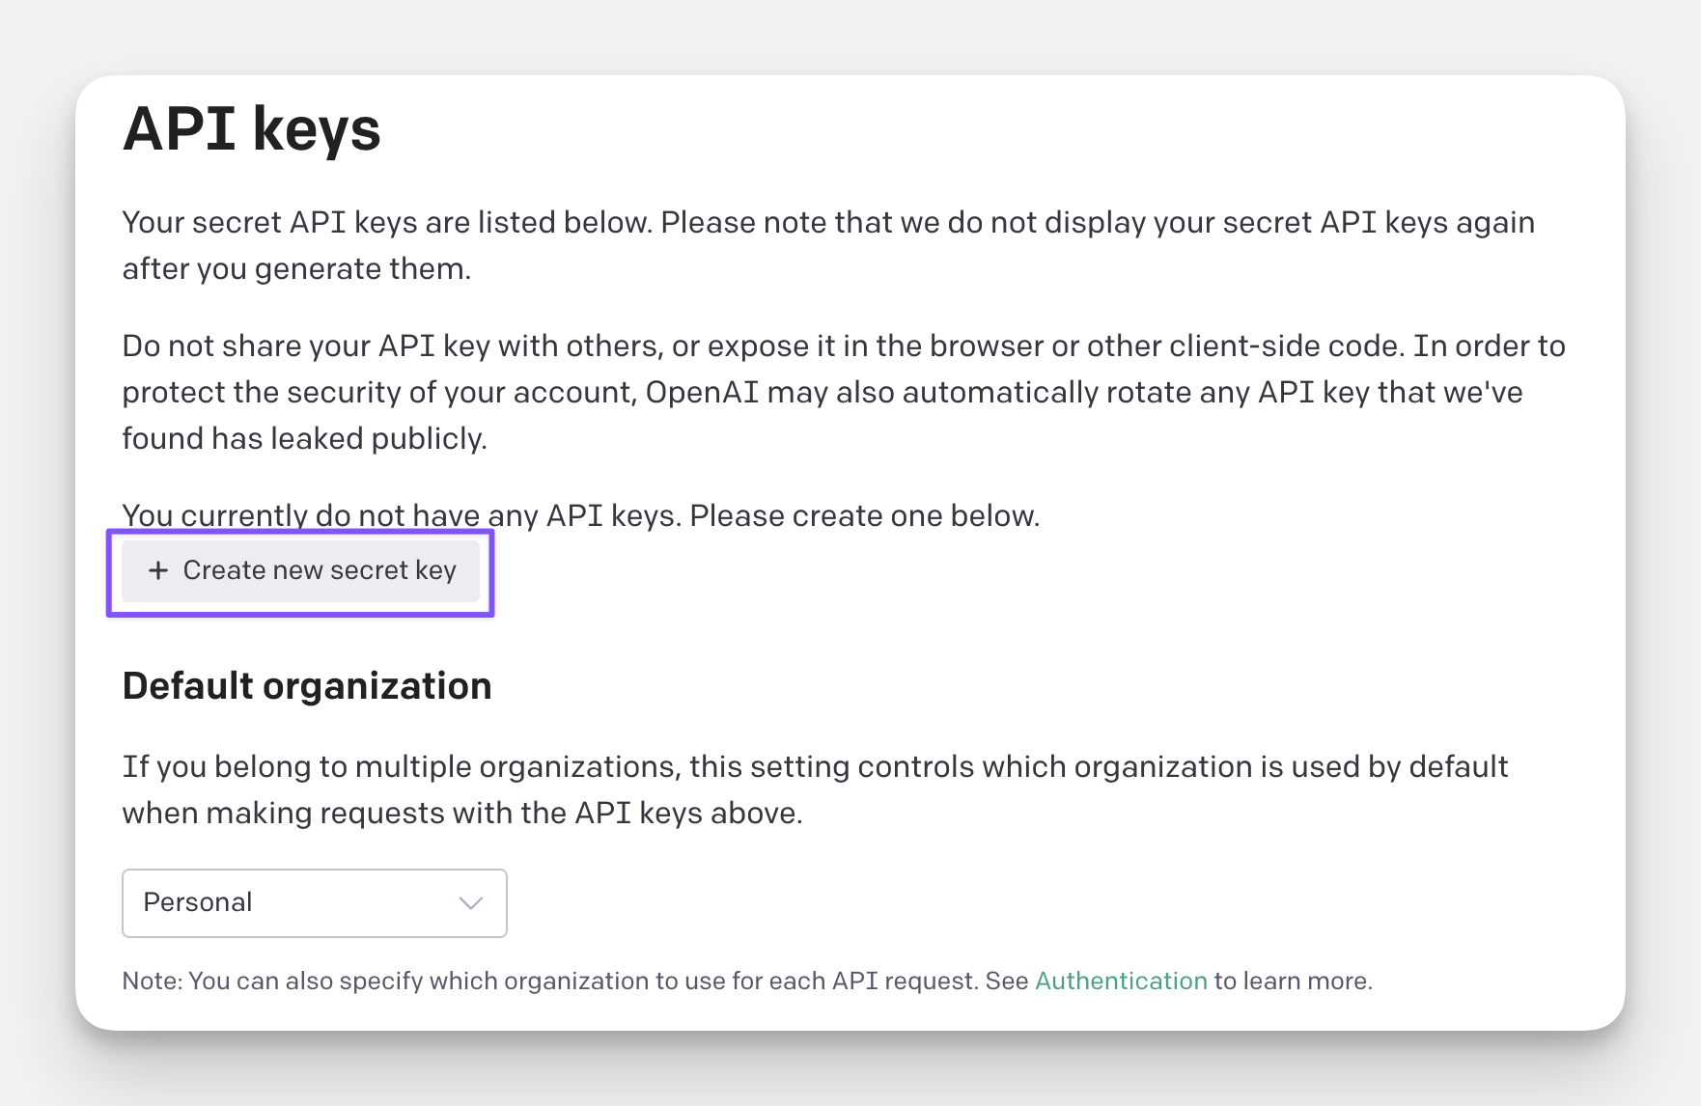The image size is (1701, 1106).
Task: Click the "after you generate them." line
Action: [296, 269]
